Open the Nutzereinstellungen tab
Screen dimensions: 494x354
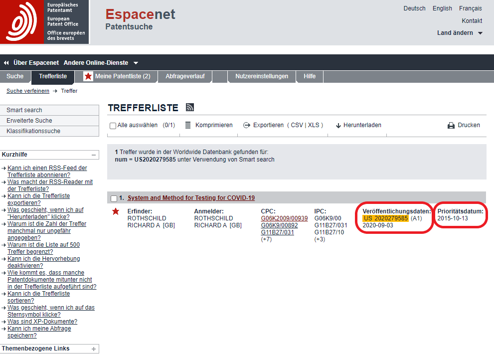click(x=262, y=76)
